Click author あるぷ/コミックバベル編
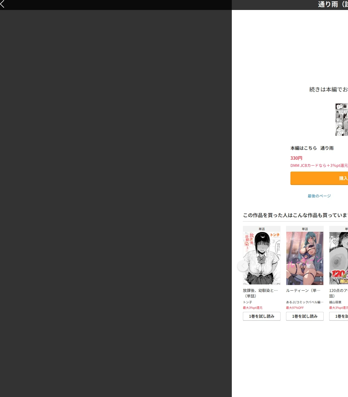 (305, 302)
